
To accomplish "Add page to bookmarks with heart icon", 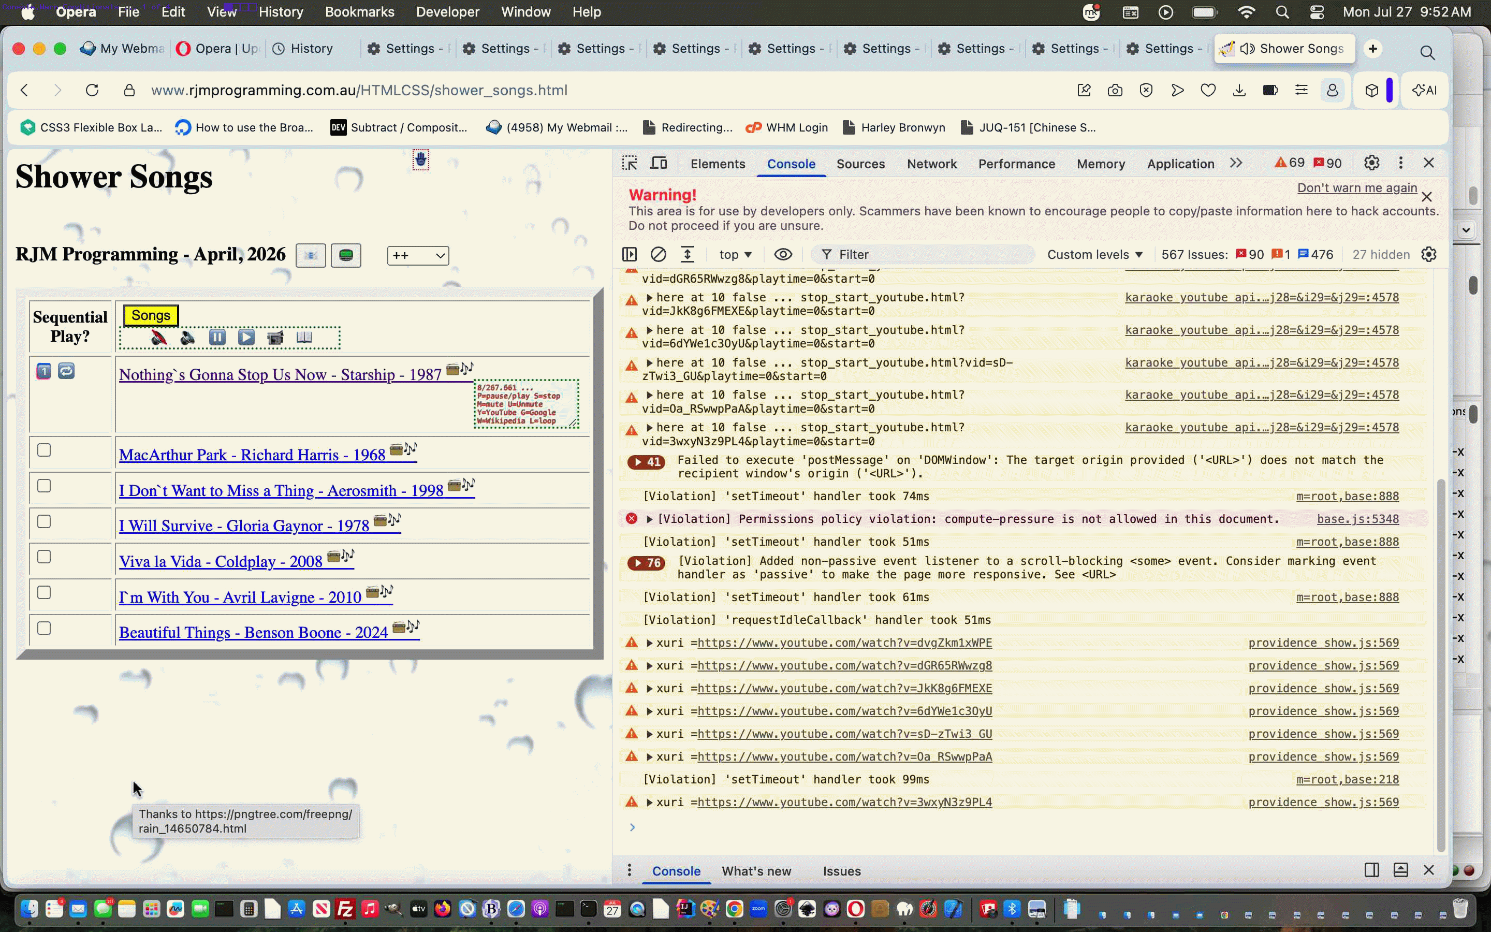I will 1208,91.
